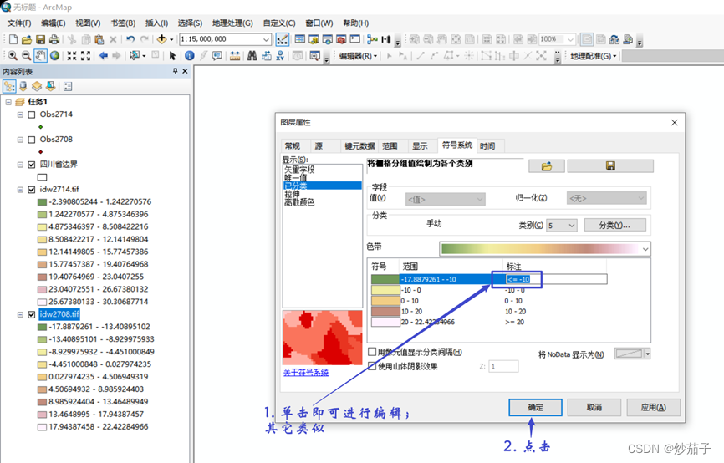Select the Zoom In magnifier tool
724x463 pixels.
pyautogui.click(x=13, y=56)
